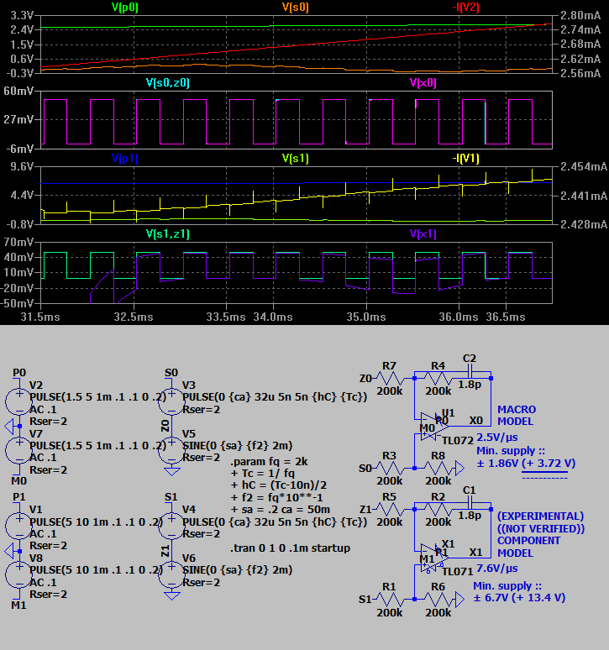Click the .param fq = 2k directive

coord(269,463)
